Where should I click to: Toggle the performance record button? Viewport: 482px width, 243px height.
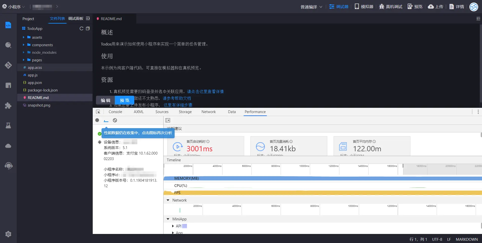pyautogui.click(x=97, y=120)
